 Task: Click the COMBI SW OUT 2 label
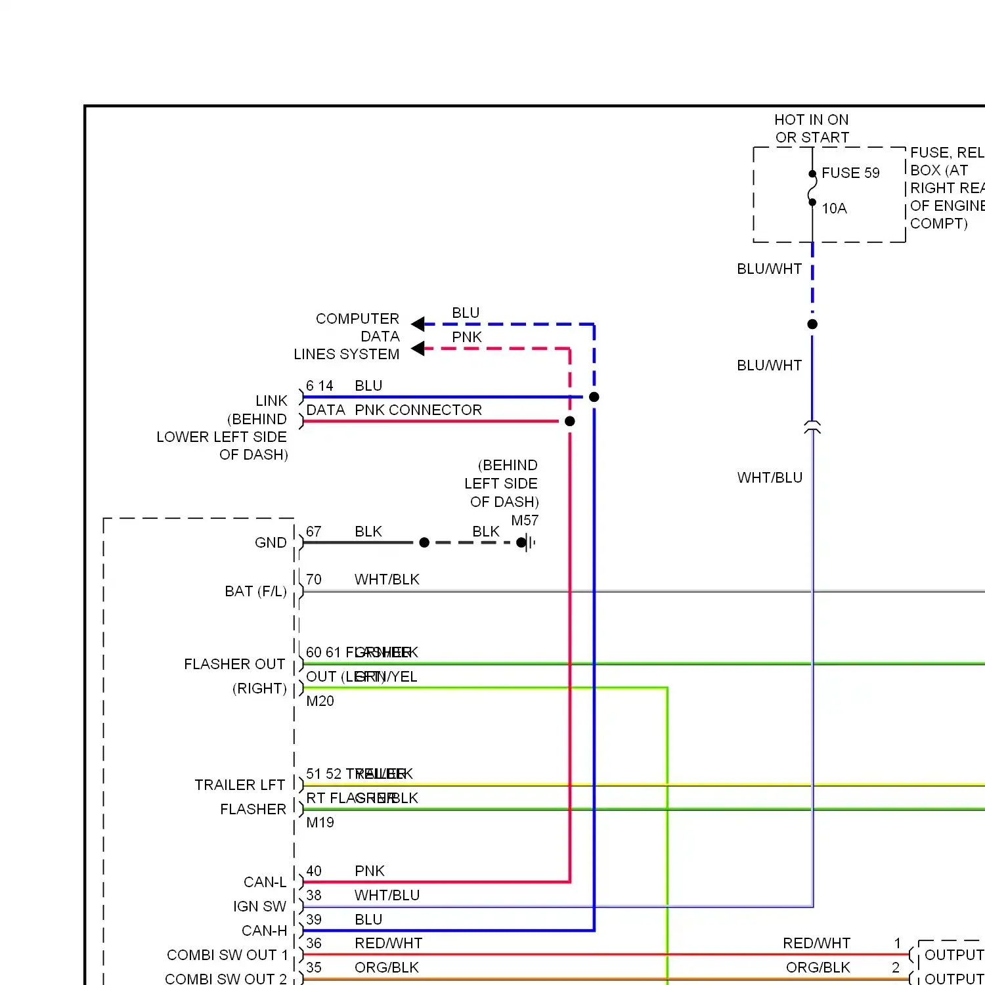(x=226, y=978)
